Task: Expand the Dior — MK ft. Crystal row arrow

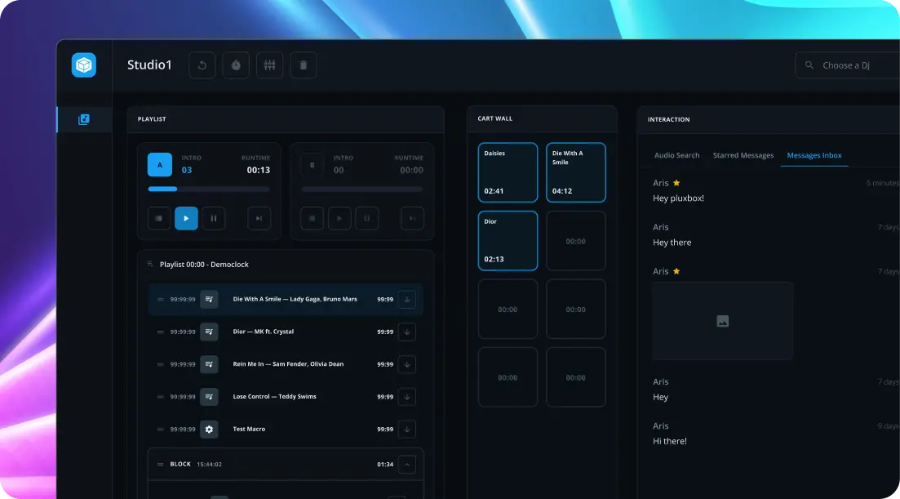Action: [x=407, y=332]
